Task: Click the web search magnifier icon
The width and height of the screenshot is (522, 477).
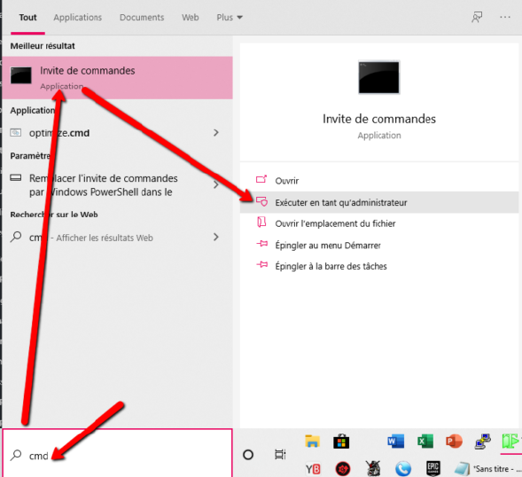Action: coord(16,237)
